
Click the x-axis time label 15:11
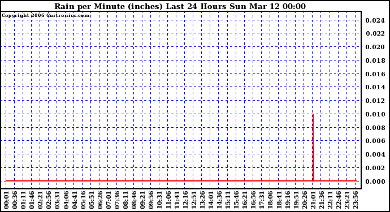(228, 200)
